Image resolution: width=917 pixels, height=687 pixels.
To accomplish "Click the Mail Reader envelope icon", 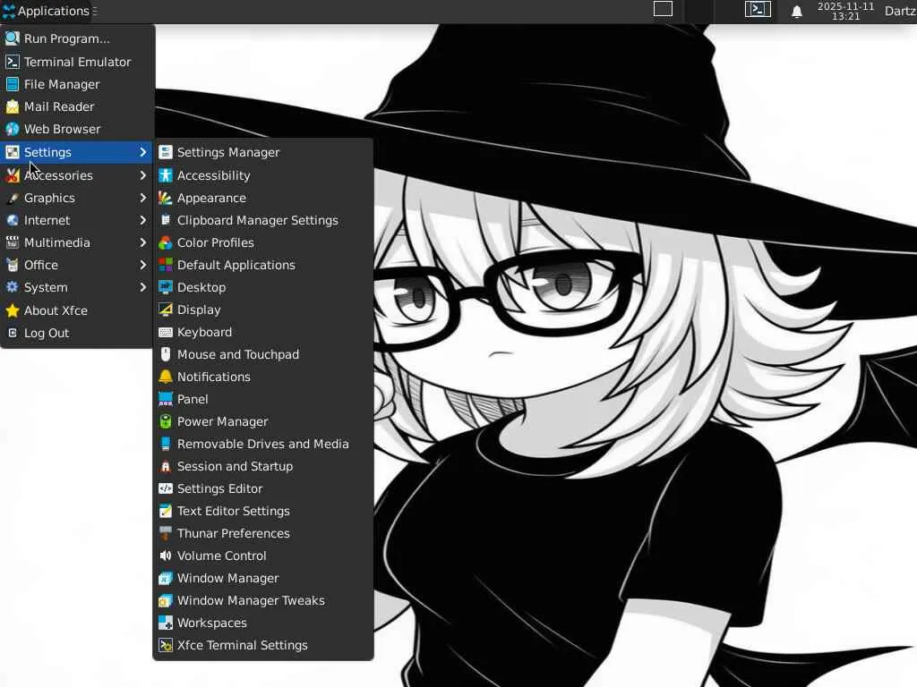I will [13, 106].
